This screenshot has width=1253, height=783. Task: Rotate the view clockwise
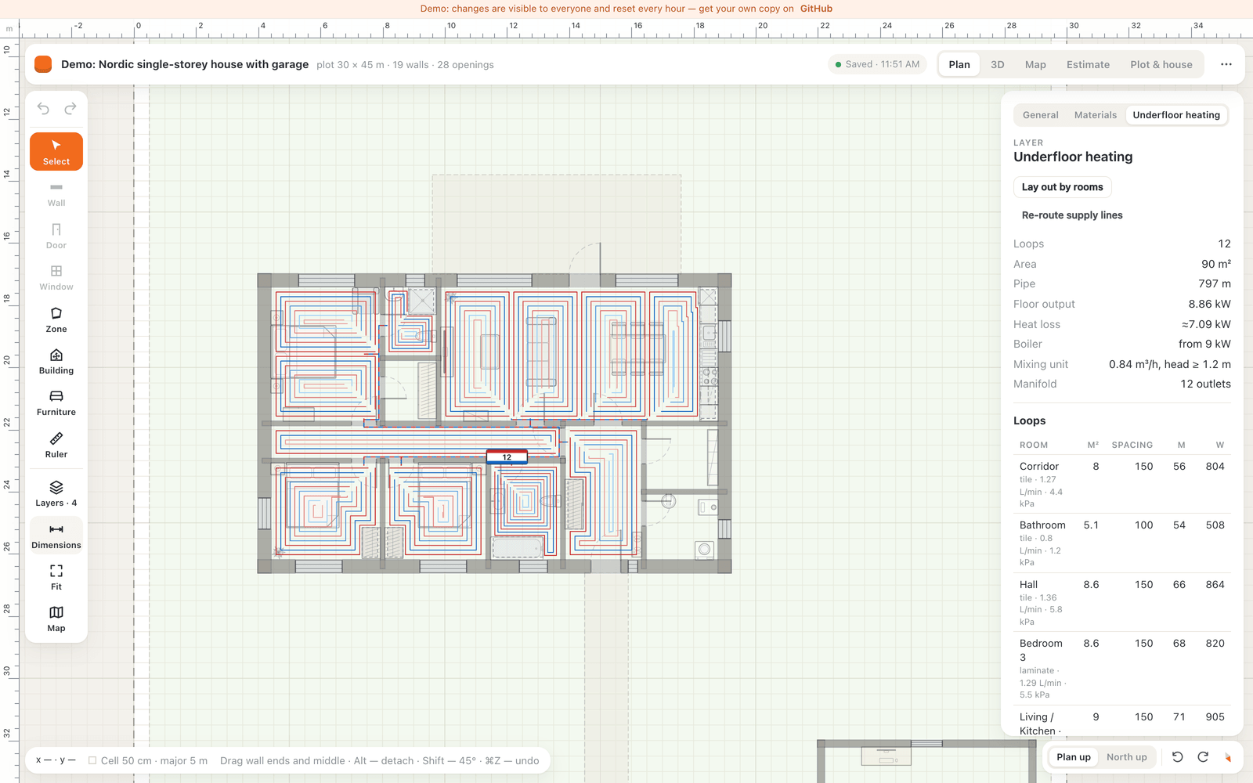[x=1203, y=757]
